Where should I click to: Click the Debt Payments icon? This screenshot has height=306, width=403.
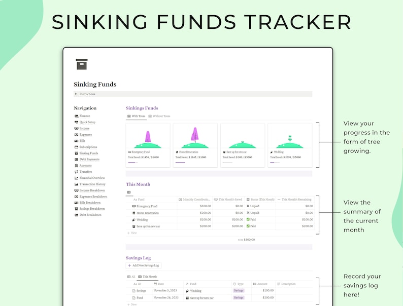pyautogui.click(x=76, y=159)
